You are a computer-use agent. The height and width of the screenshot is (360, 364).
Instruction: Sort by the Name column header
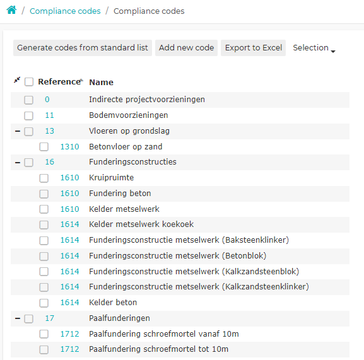(x=101, y=83)
